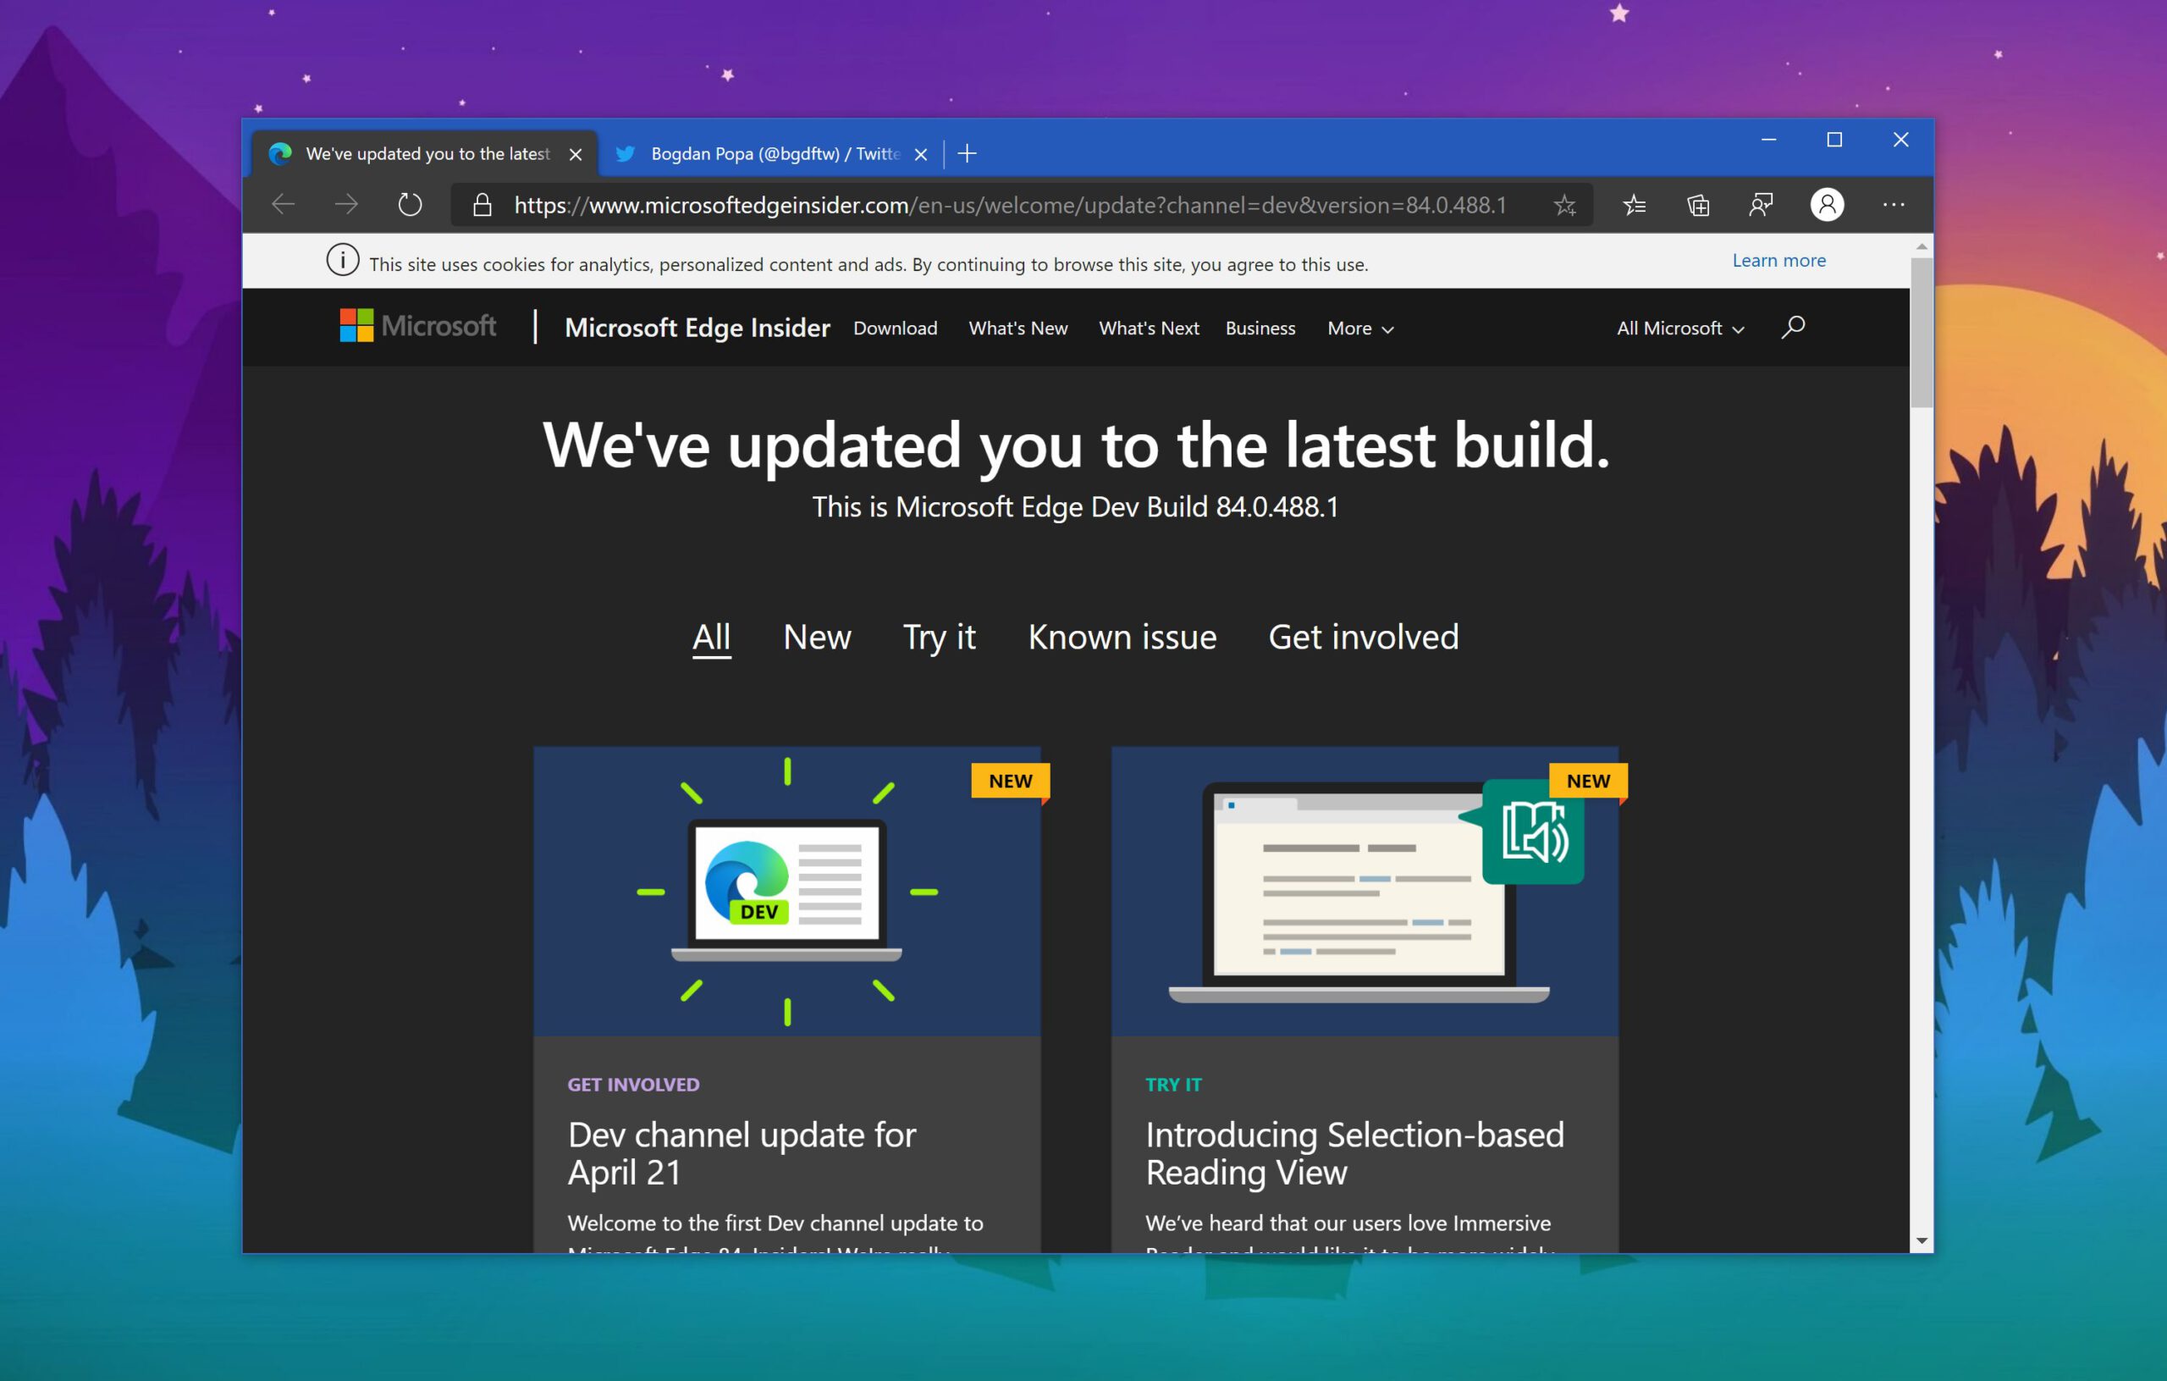2167x1381 pixels.
Task: View site info via the lock icon
Action: click(482, 205)
